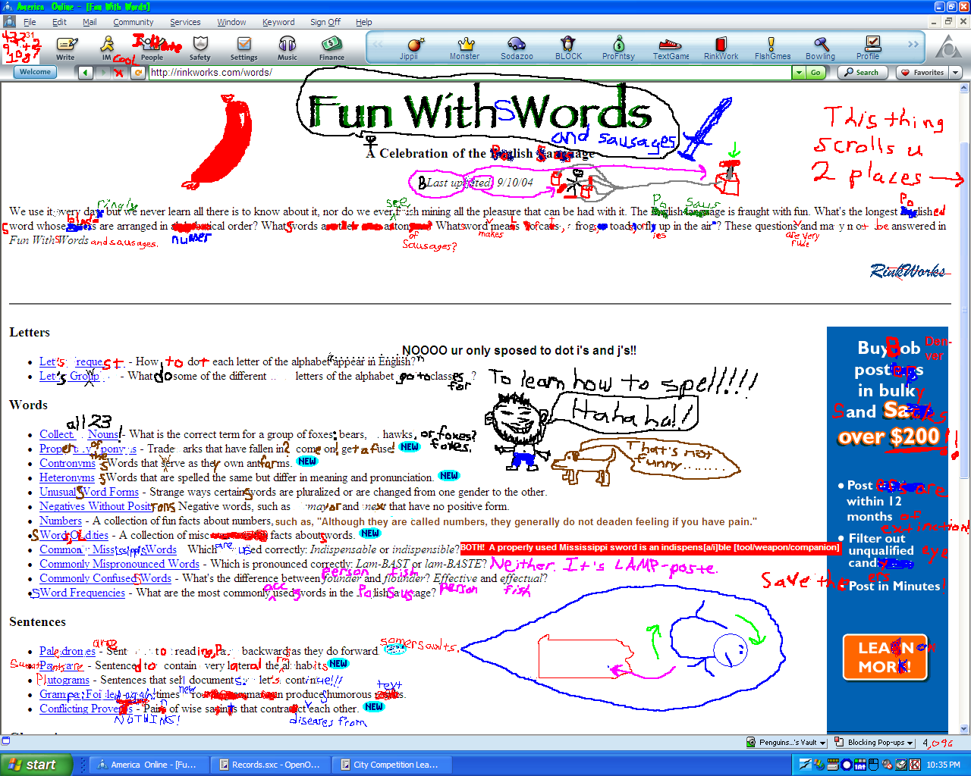Click the America Online taskbar button

pyautogui.click(x=149, y=765)
